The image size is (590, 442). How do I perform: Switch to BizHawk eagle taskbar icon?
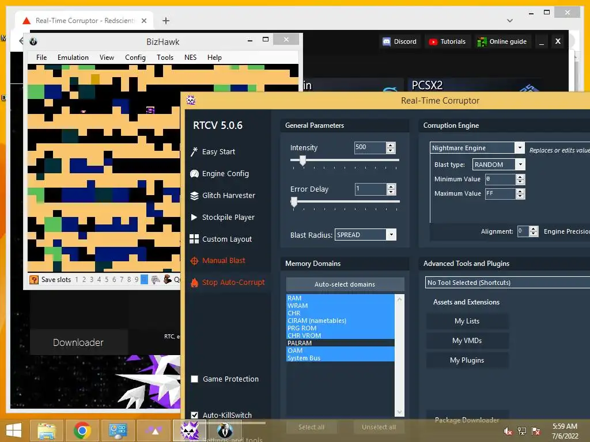[x=225, y=430]
